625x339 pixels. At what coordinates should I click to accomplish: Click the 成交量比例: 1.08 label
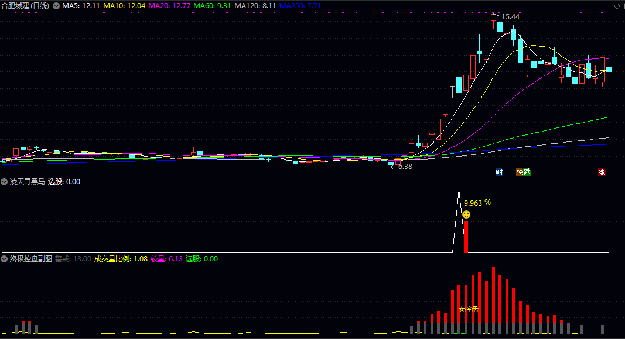pyautogui.click(x=121, y=259)
